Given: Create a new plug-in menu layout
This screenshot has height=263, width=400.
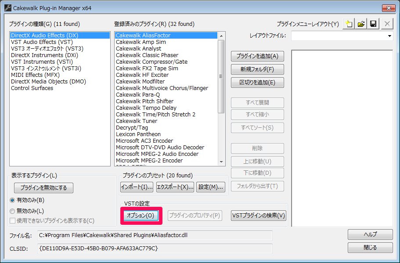Looking at the screenshot, I should tap(349, 24).
